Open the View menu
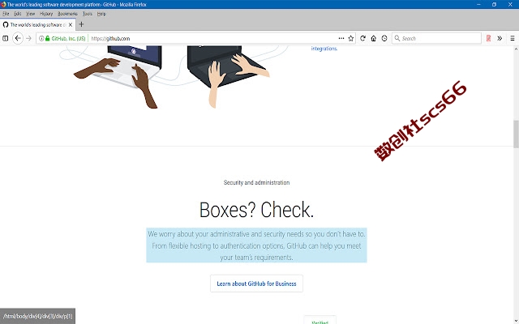The image size is (519, 324). point(31,14)
